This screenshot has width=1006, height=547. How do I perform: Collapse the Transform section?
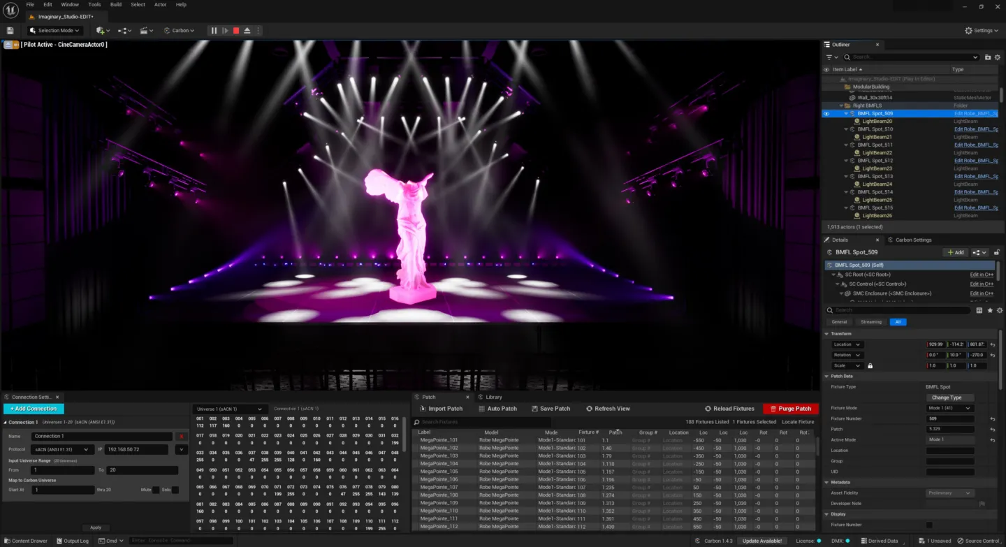pyautogui.click(x=828, y=334)
